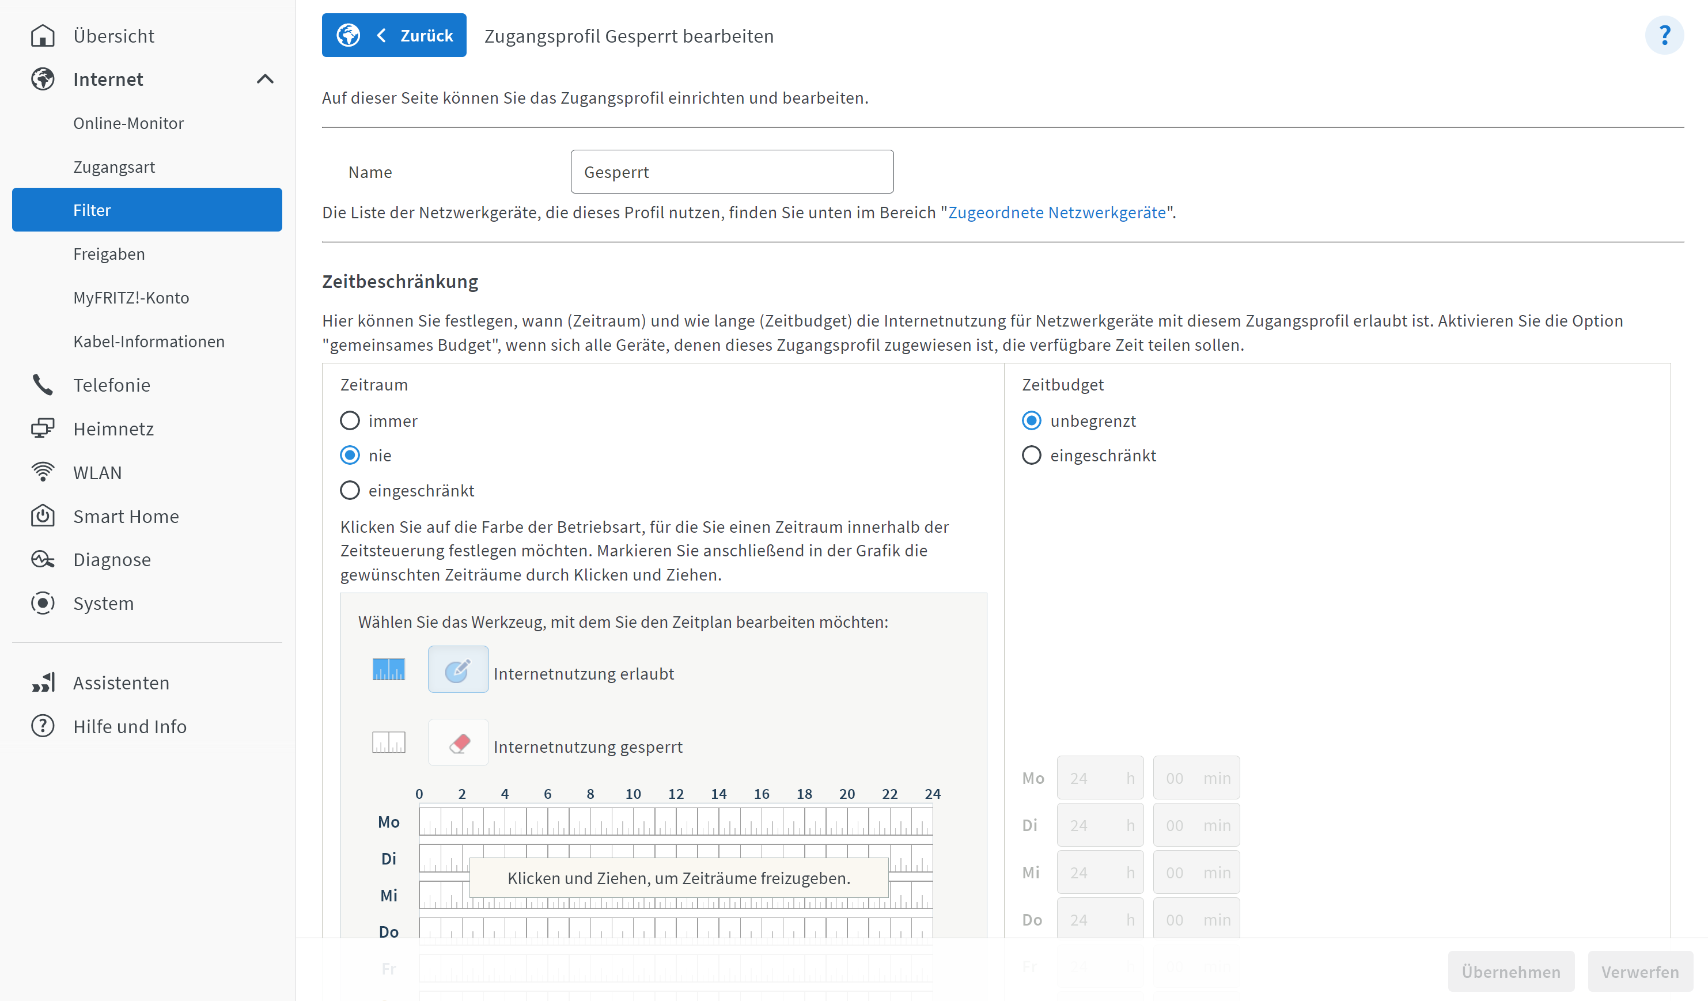1708x1001 pixels.
Task: Click the Übersicht home icon
Action: click(x=43, y=35)
